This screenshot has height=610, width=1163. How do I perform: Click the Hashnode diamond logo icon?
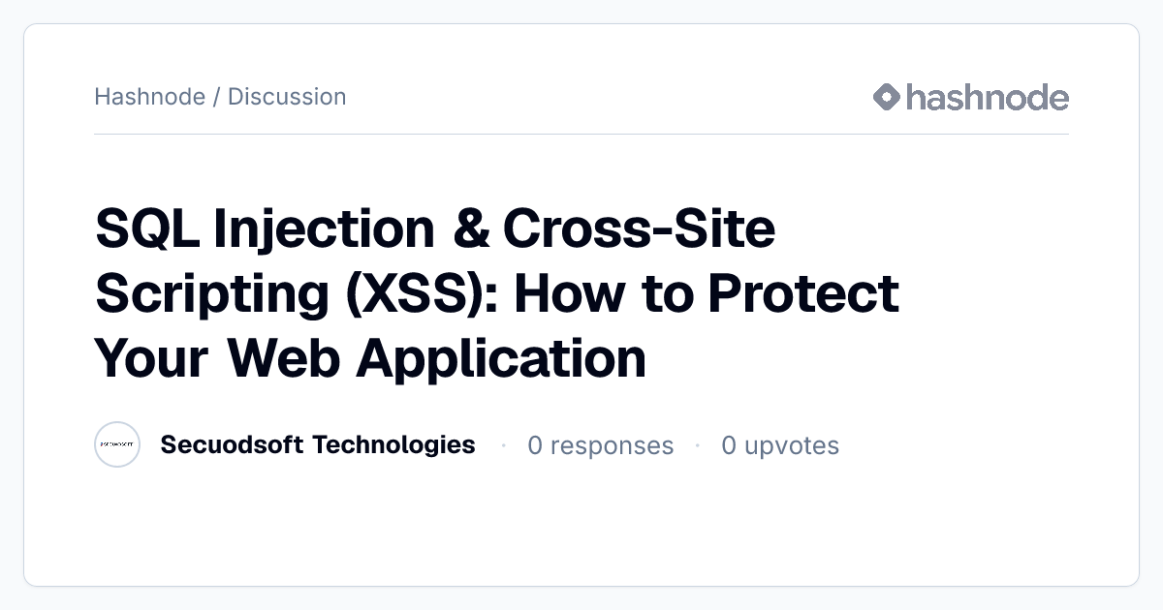click(x=887, y=97)
